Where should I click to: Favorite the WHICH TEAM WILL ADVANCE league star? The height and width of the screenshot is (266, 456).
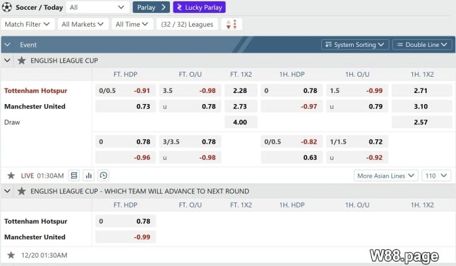click(x=21, y=191)
